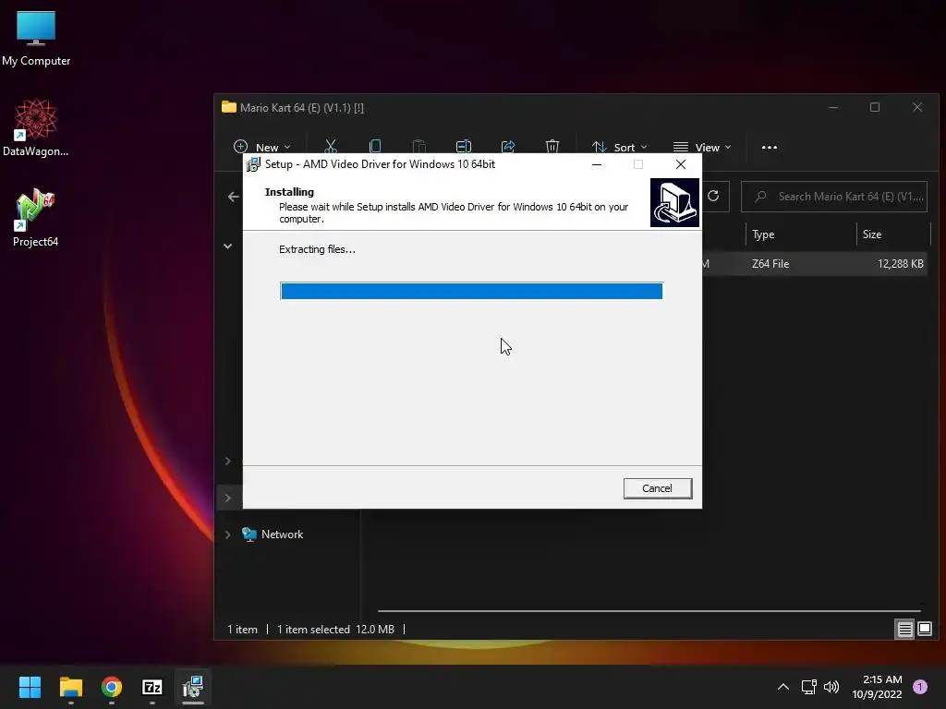This screenshot has width=946, height=709.
Task: Click the 12,288 KB size cell
Action: point(900,264)
